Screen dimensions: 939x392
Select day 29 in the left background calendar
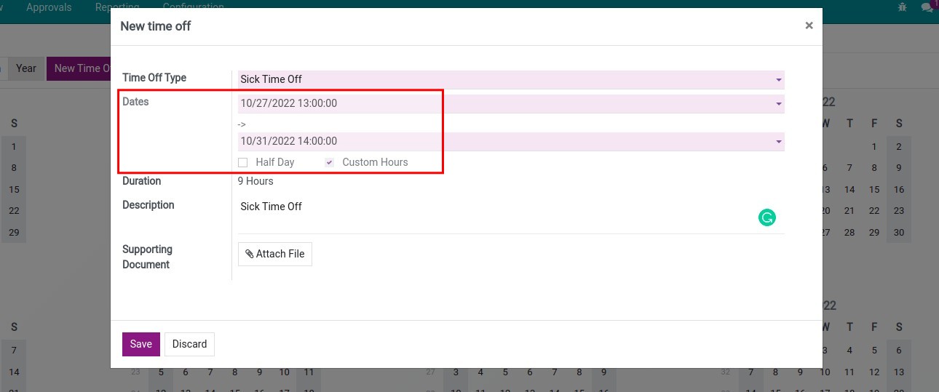click(14, 233)
